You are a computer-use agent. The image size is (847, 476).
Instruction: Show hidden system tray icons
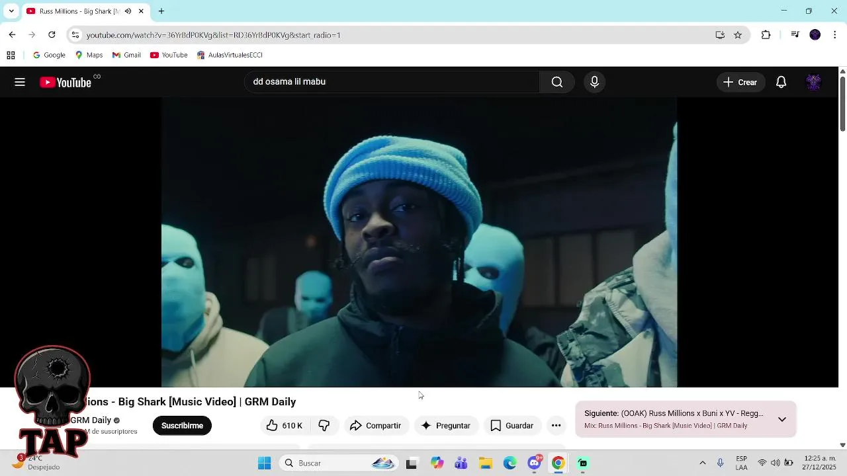pyautogui.click(x=703, y=463)
